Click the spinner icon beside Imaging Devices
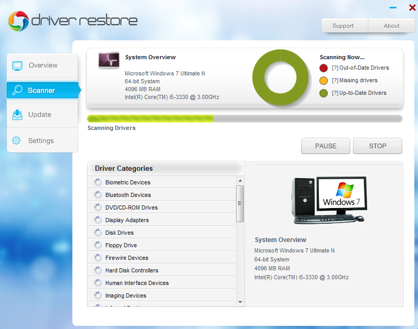418x329 pixels. click(98, 295)
